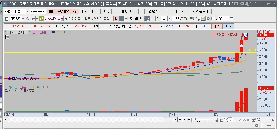Select the 월 monthly period toggle

[136, 19]
